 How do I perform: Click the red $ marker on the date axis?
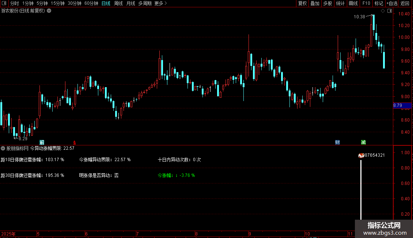pyautogui.click(x=75, y=143)
